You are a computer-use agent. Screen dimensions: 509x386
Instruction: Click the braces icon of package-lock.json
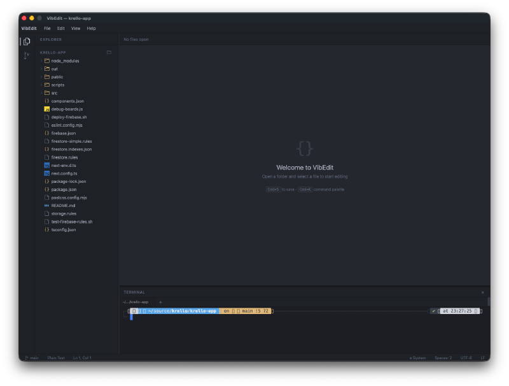[x=46, y=182]
